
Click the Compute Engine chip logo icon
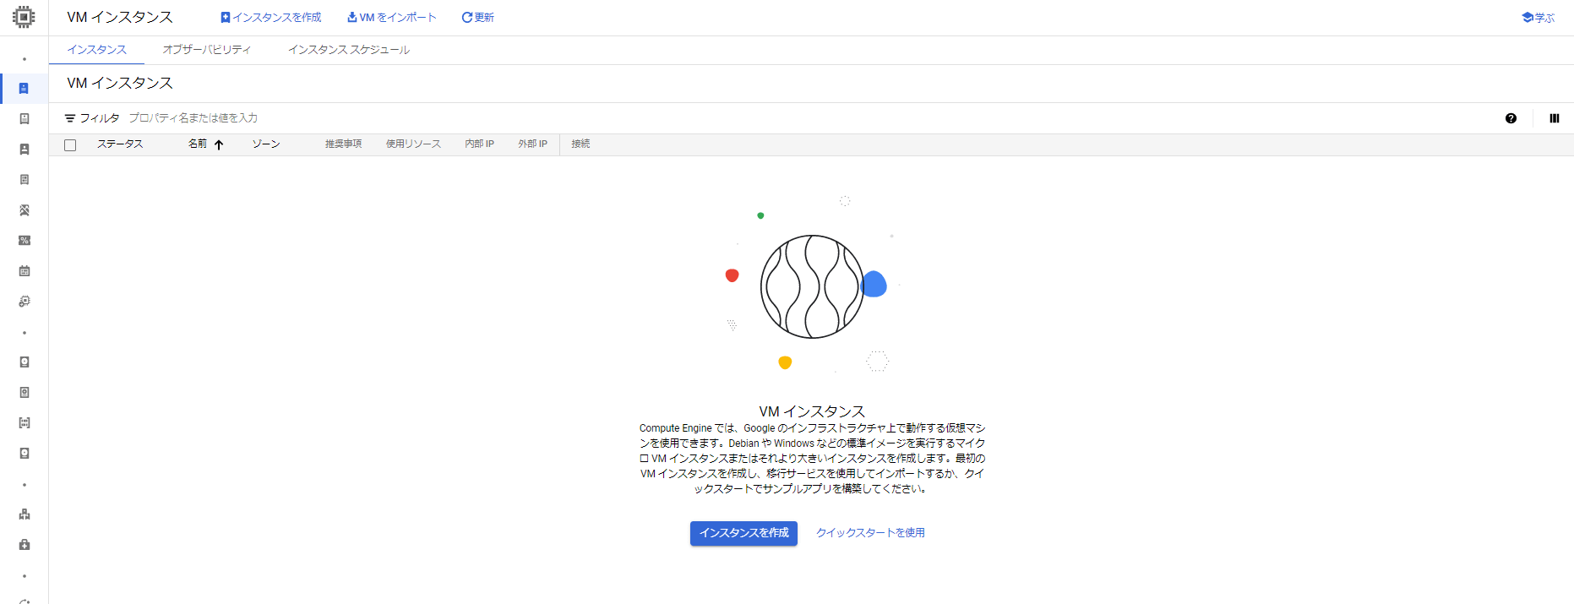24,17
